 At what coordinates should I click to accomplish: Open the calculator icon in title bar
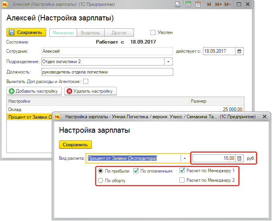pos(188,4)
